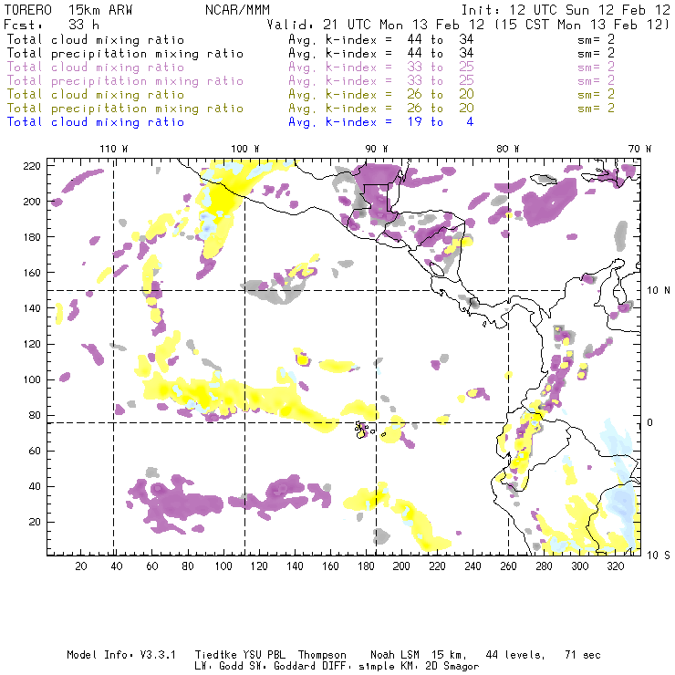Screen dimensions: 675x675
Task: Click the purple "Total precipitation mixing ratio" legend entry
Action: click(x=125, y=81)
